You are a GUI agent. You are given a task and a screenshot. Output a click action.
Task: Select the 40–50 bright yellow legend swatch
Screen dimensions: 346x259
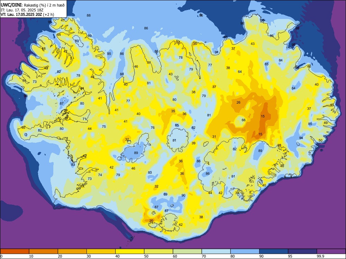130,251
